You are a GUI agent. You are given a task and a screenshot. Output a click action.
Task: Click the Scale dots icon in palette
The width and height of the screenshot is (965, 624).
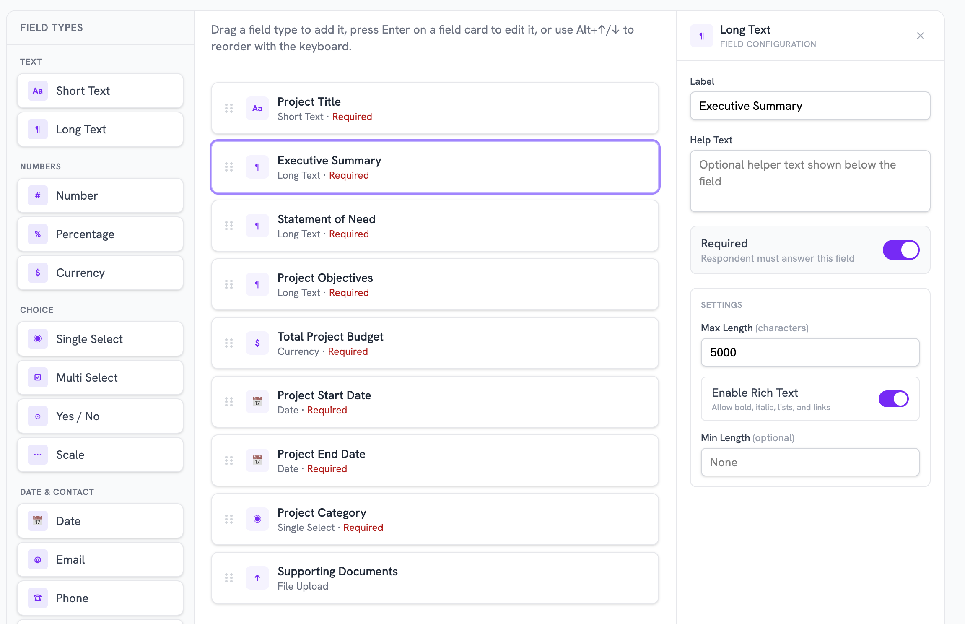coord(38,455)
